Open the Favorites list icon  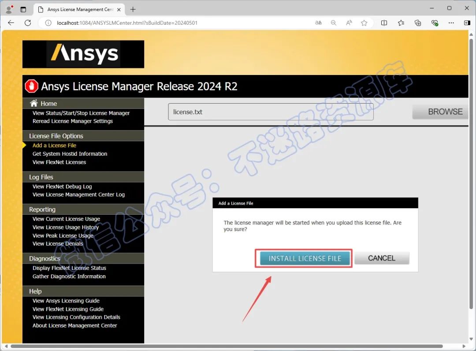click(x=401, y=23)
